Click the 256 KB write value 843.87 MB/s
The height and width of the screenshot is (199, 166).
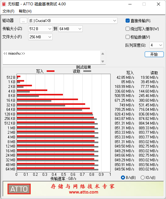pyautogui.click(x=124, y=119)
